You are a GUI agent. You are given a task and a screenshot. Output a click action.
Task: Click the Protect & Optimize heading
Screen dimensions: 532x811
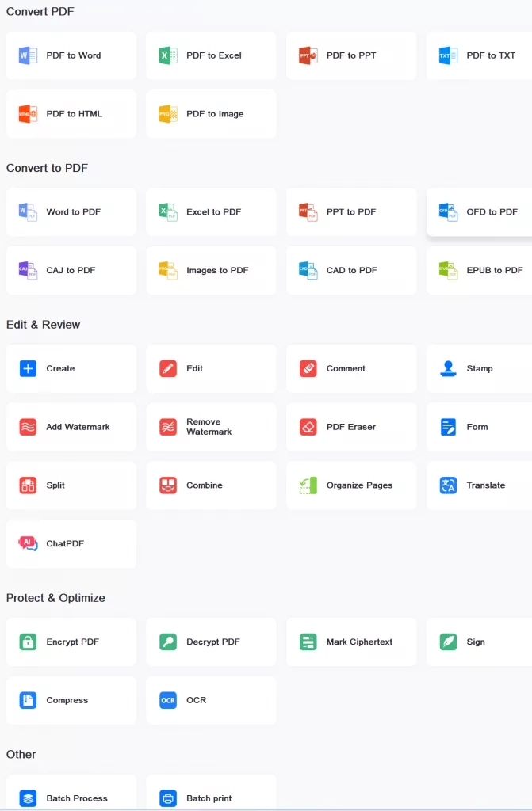tap(55, 598)
